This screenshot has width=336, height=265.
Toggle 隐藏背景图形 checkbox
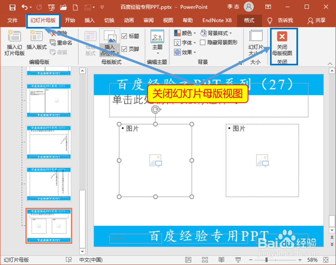click(203, 42)
